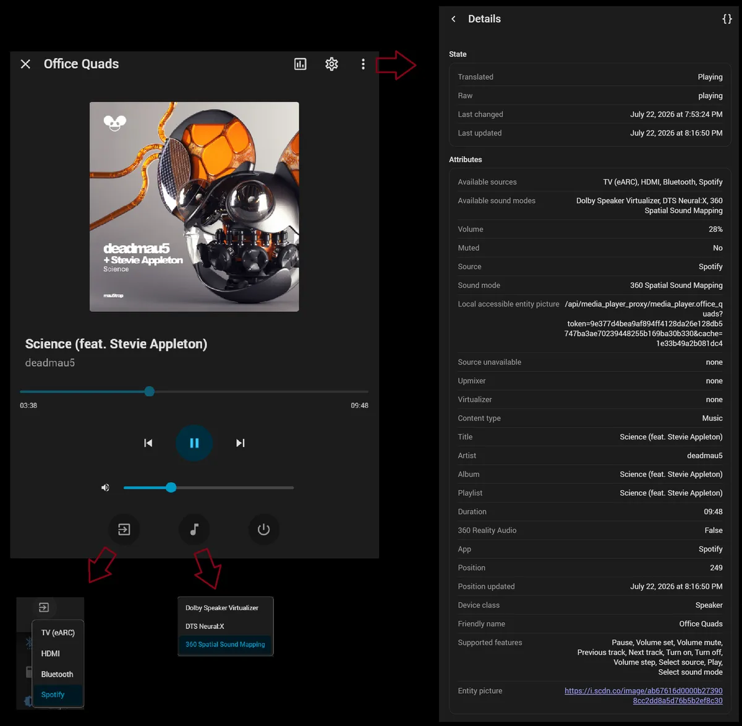Click the Details panel title
This screenshot has height=726, width=742.
[484, 19]
